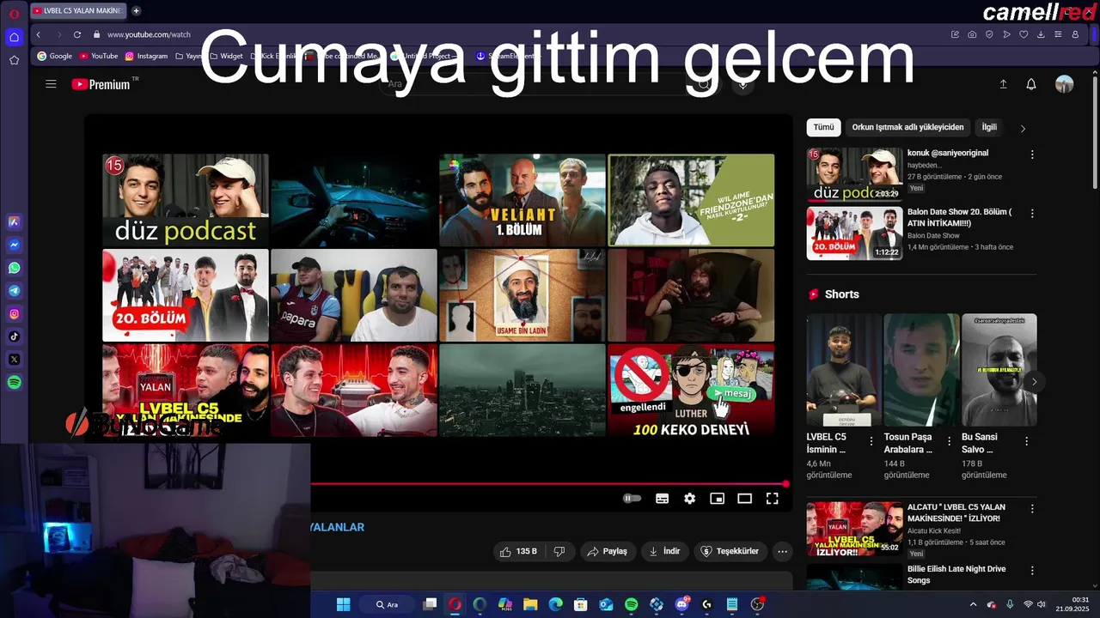
Task: Select the İlgili filter chip
Action: click(989, 127)
